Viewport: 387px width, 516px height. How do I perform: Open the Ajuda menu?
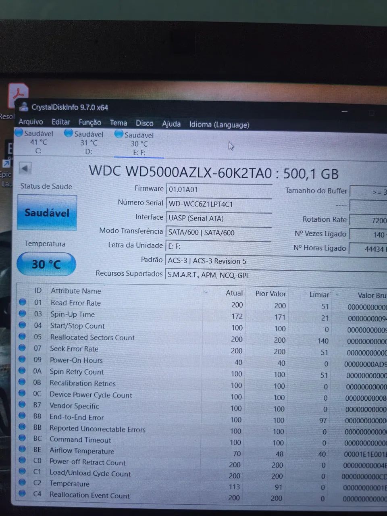(x=171, y=124)
